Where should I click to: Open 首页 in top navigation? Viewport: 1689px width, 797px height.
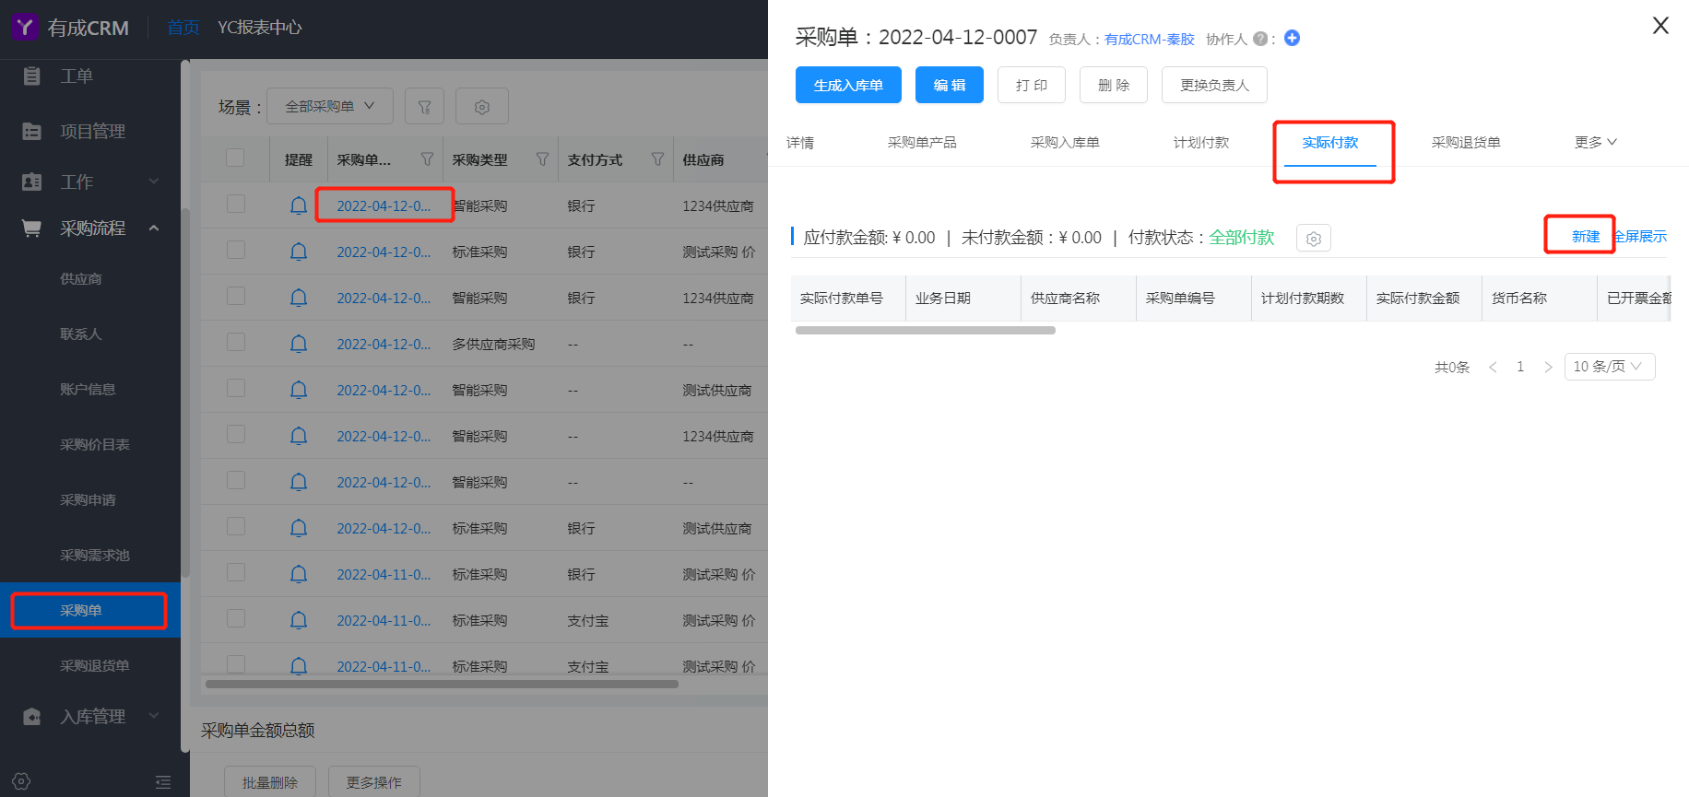[x=183, y=28]
